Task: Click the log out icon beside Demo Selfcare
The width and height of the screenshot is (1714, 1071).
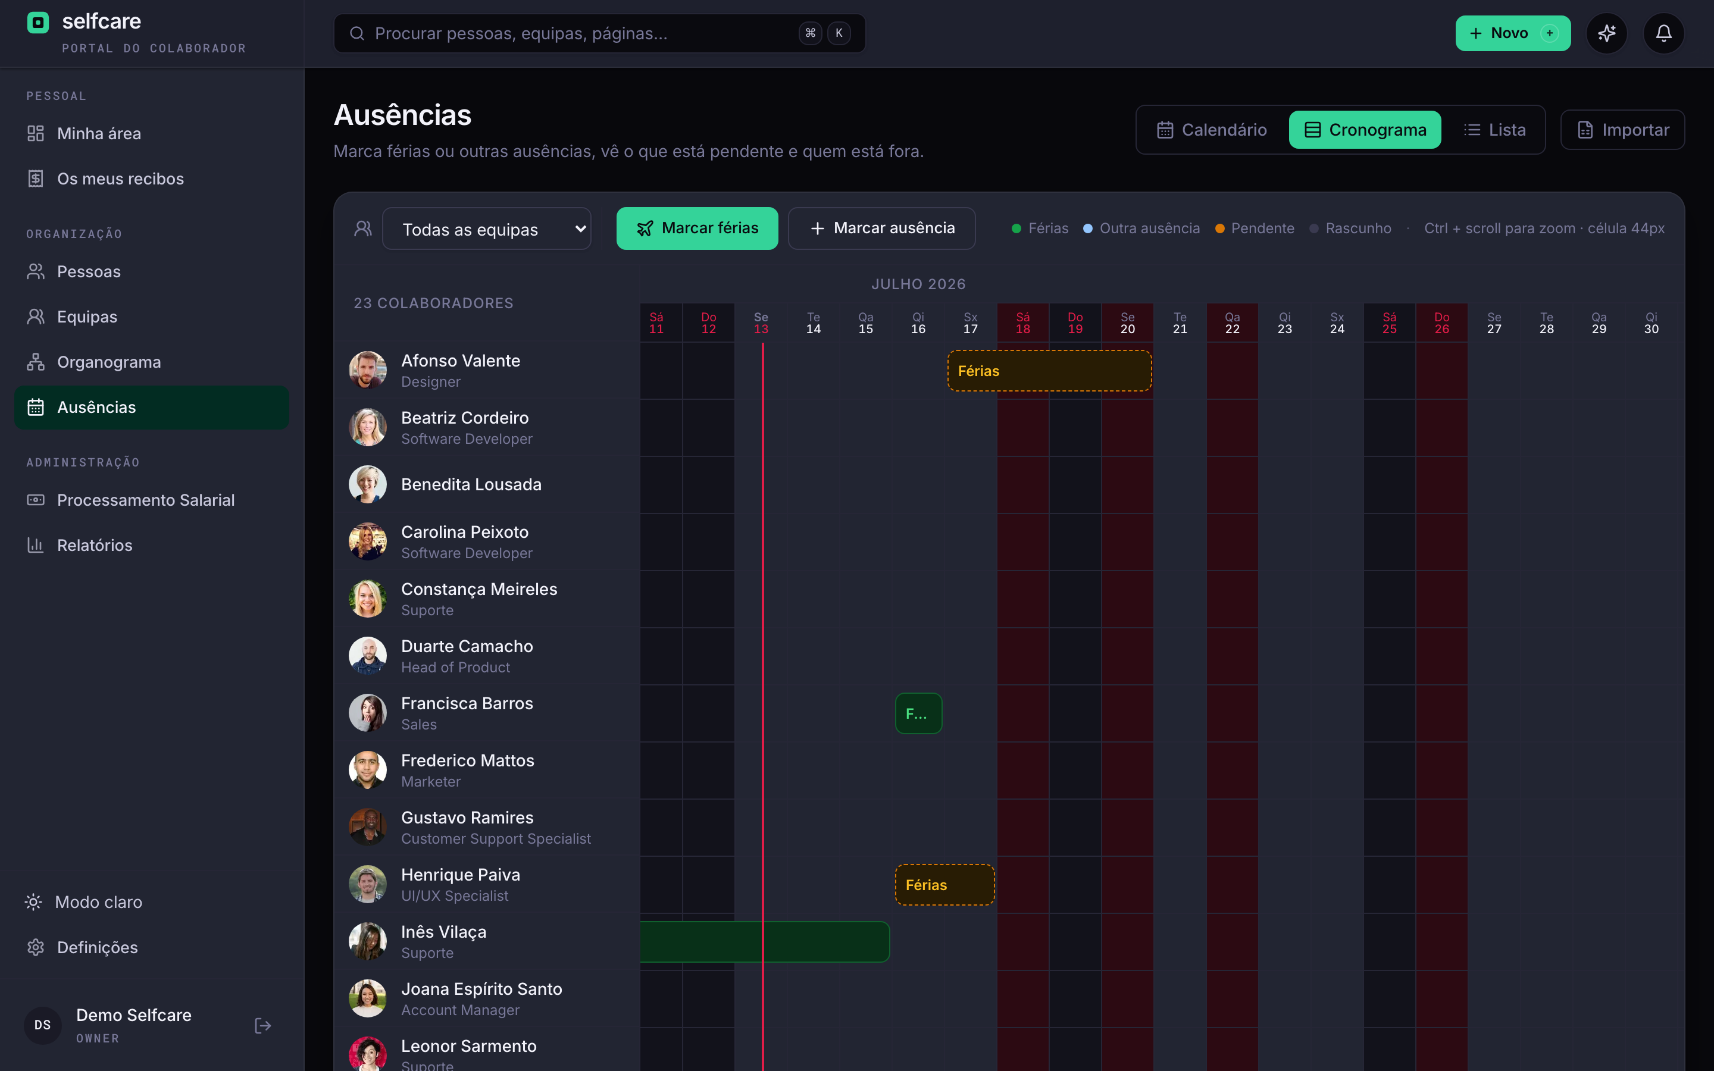Action: point(263,1025)
